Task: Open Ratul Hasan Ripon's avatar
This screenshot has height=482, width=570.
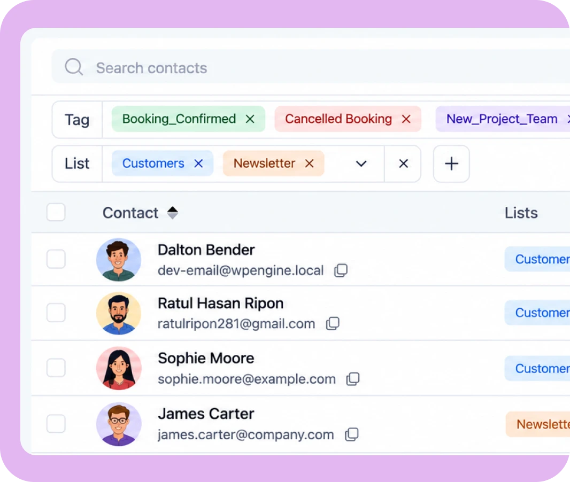Action: 119,313
